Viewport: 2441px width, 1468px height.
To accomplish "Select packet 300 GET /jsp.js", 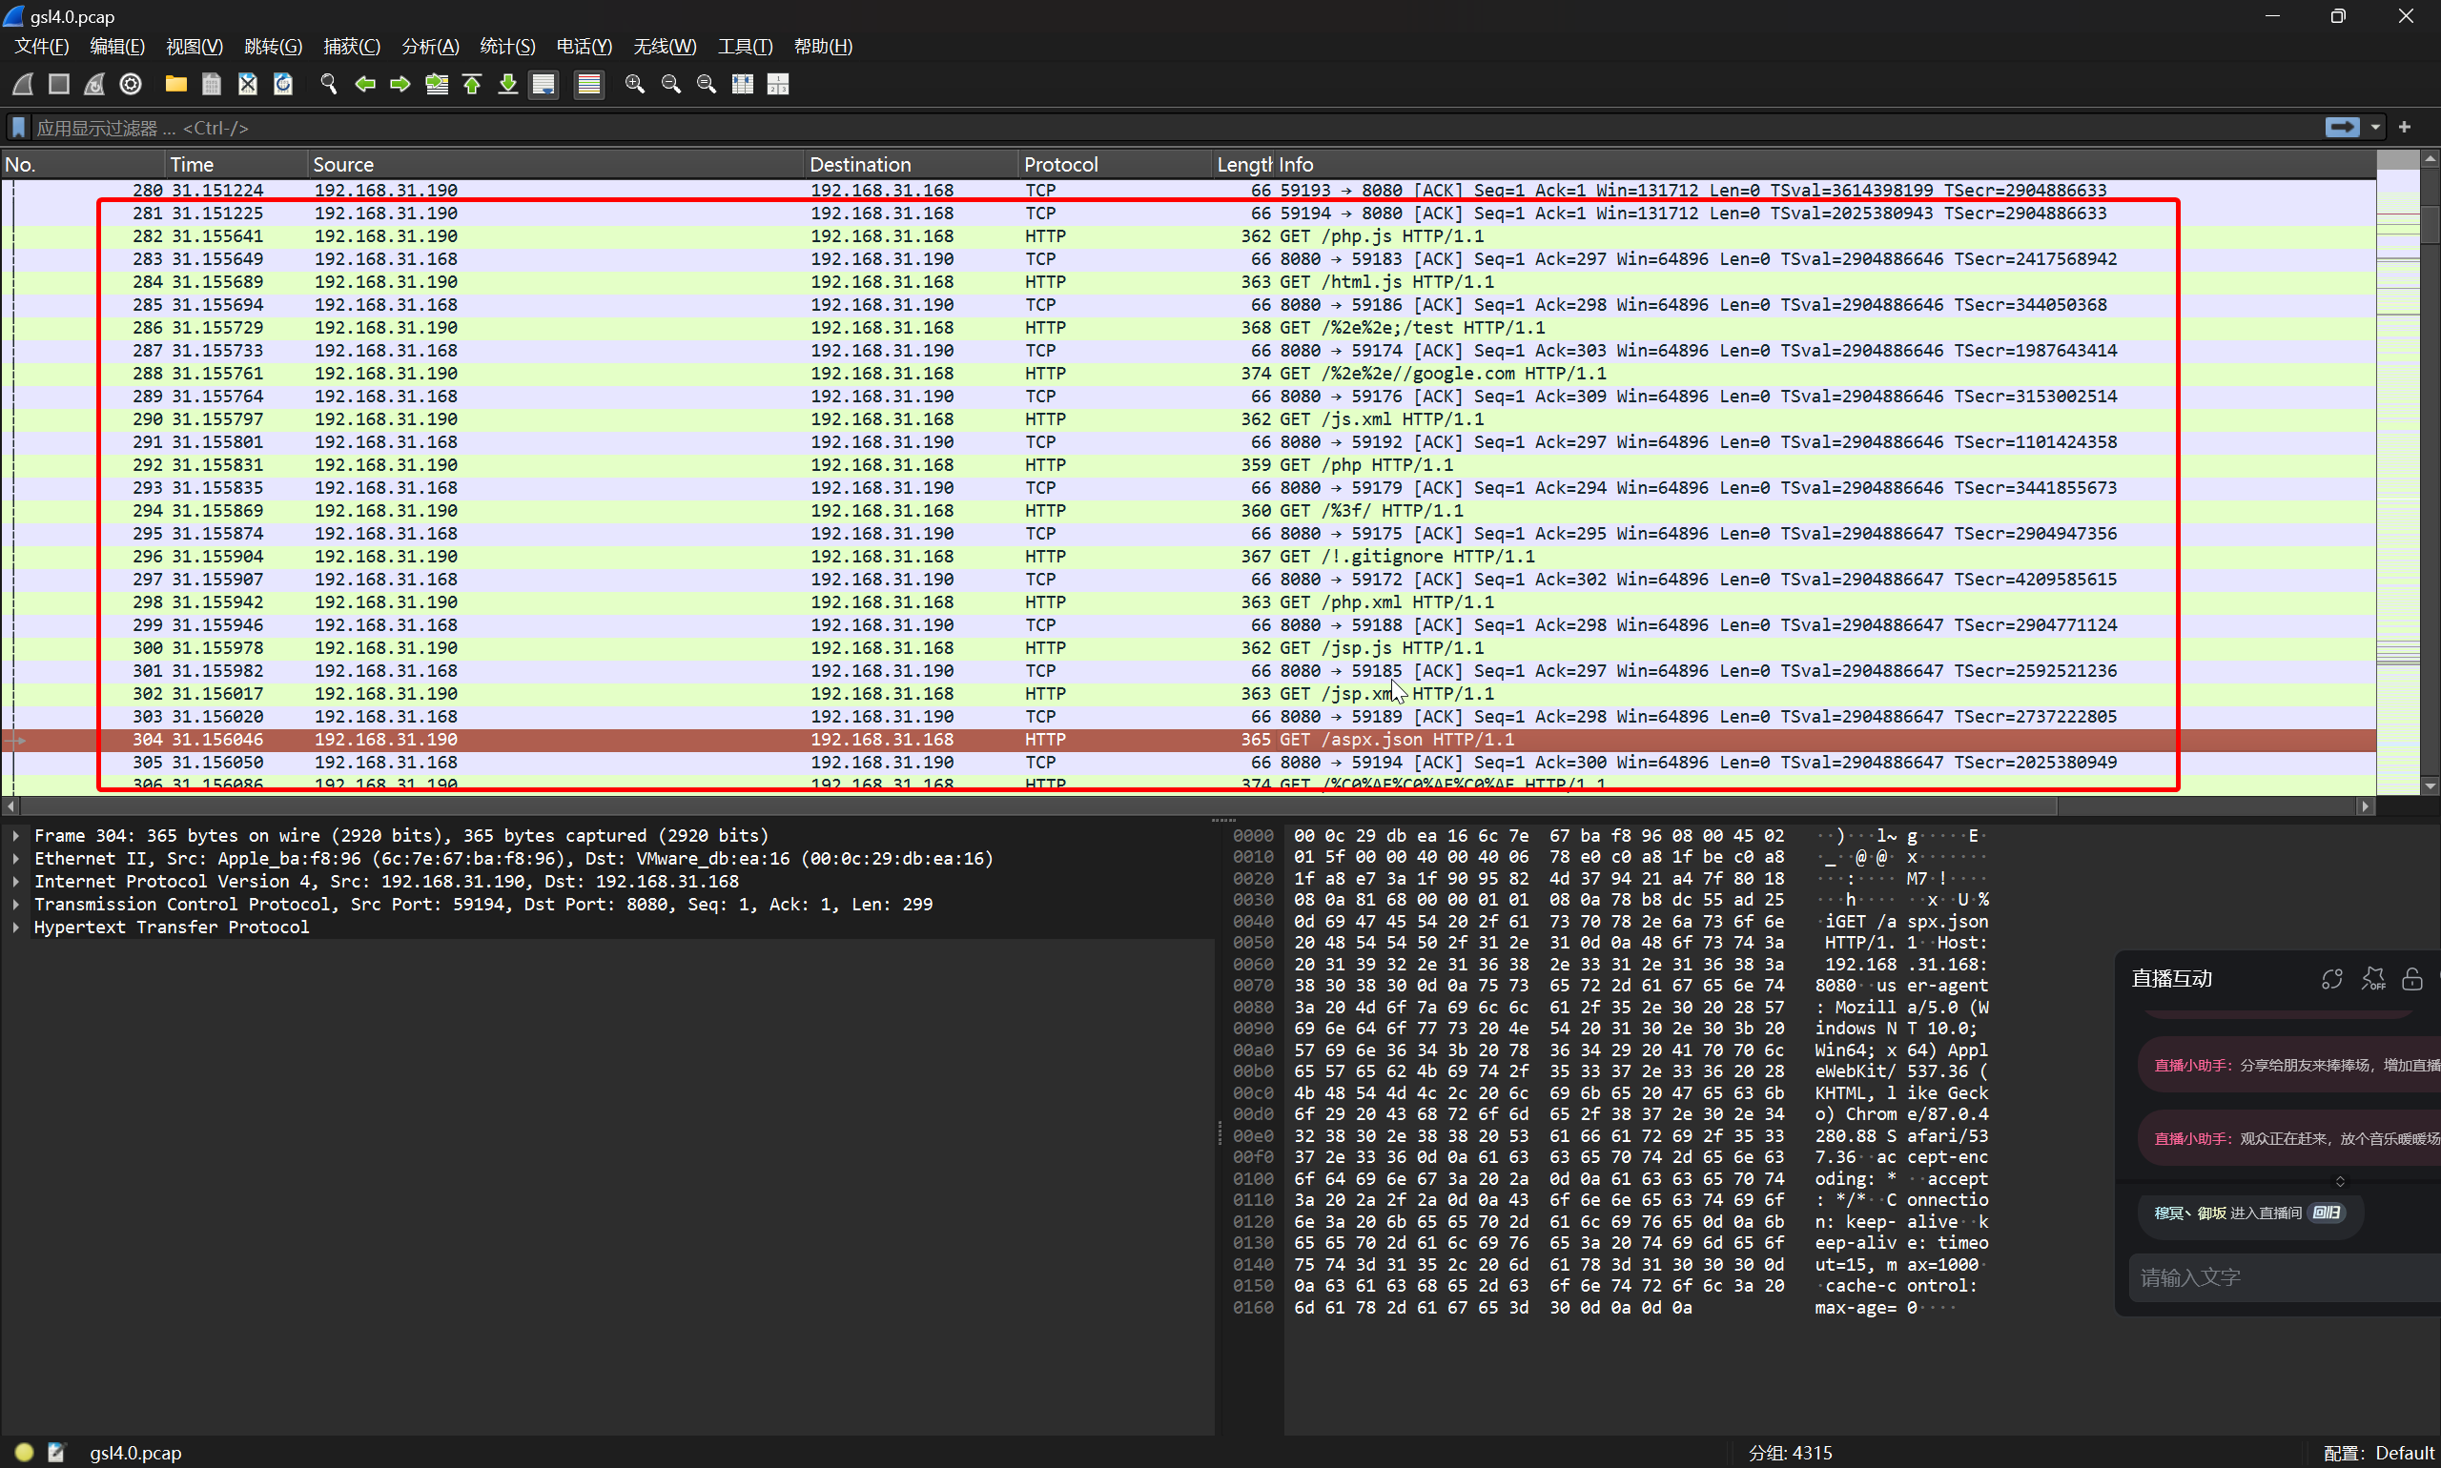I will [x=1187, y=648].
